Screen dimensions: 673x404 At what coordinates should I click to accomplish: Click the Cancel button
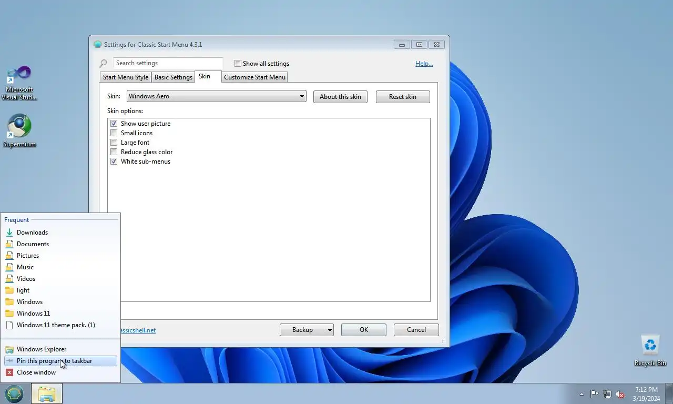[x=416, y=330]
